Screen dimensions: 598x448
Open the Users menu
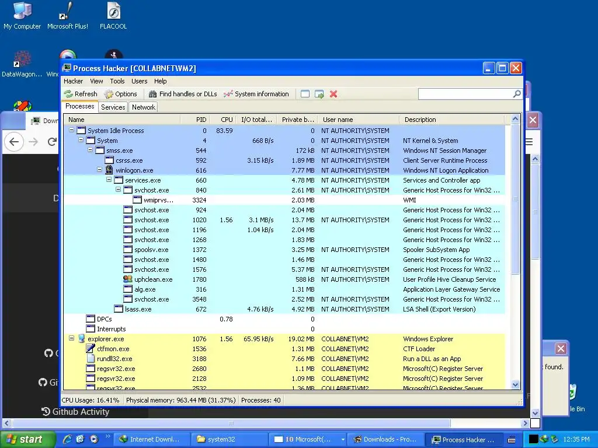click(x=139, y=81)
